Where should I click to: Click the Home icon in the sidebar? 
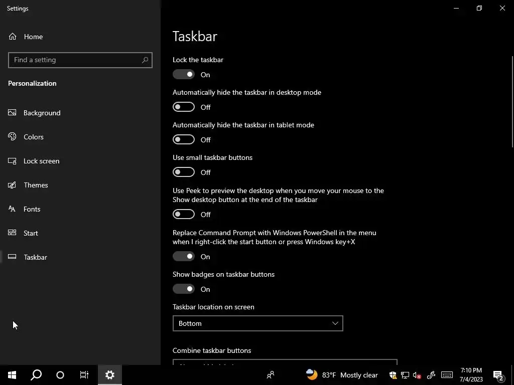click(x=13, y=36)
